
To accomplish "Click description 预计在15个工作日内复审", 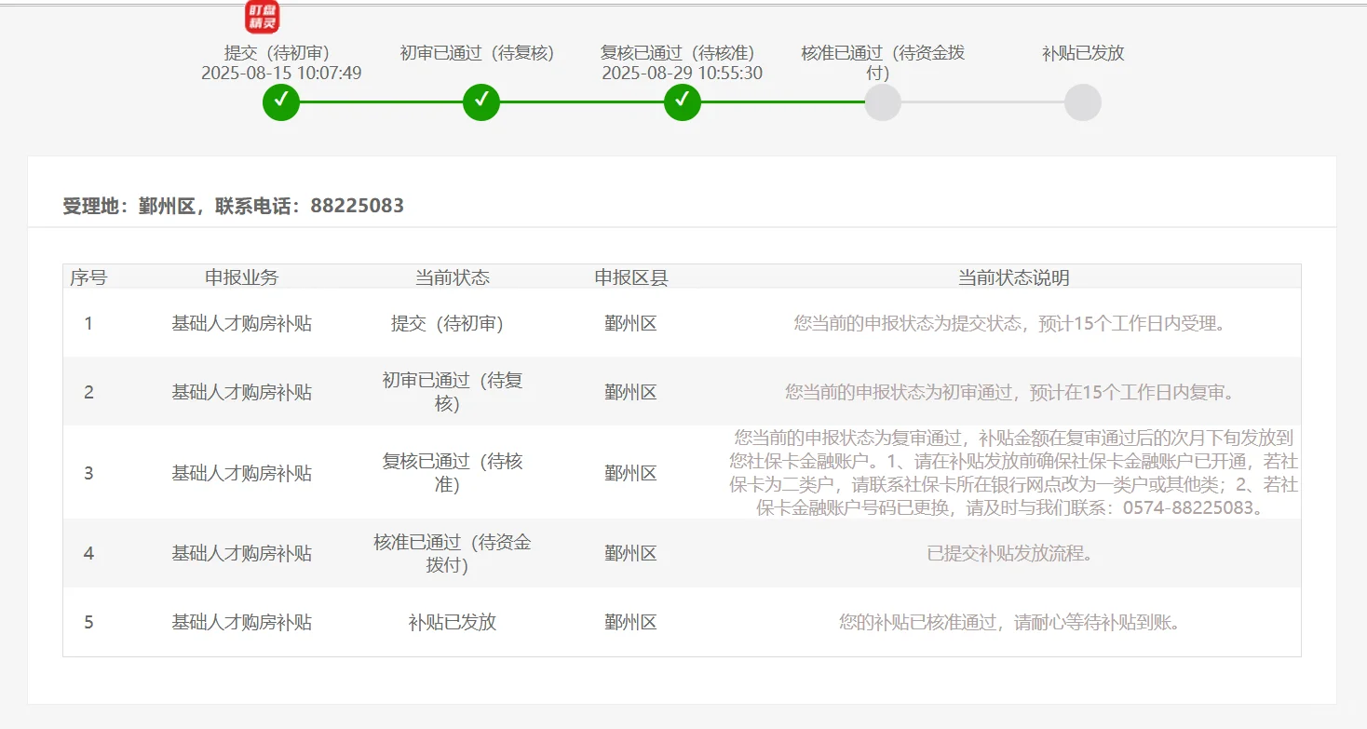I will point(1014,392).
